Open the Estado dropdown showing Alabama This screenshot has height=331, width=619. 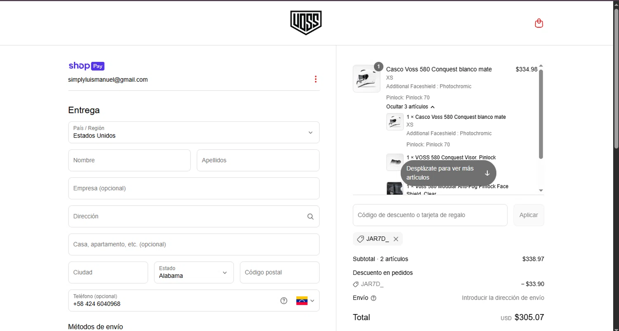tap(194, 272)
